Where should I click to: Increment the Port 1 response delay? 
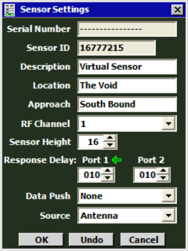pyautogui.click(x=108, y=171)
